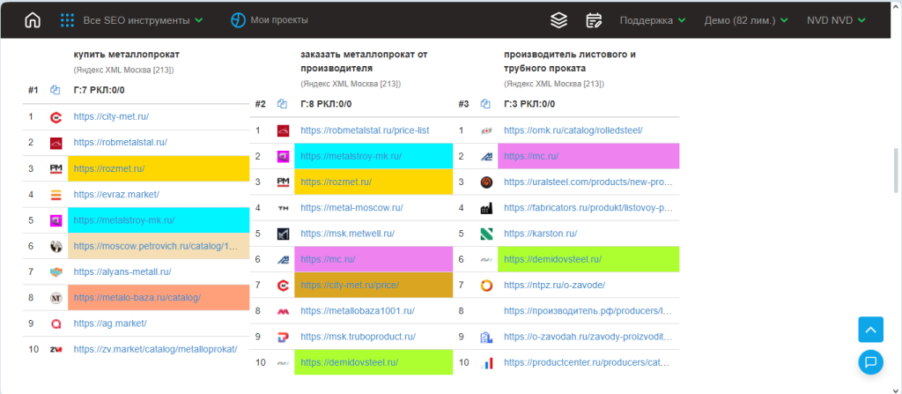Copy the URL list for query #3
This screenshot has width=902, height=394.
point(485,104)
